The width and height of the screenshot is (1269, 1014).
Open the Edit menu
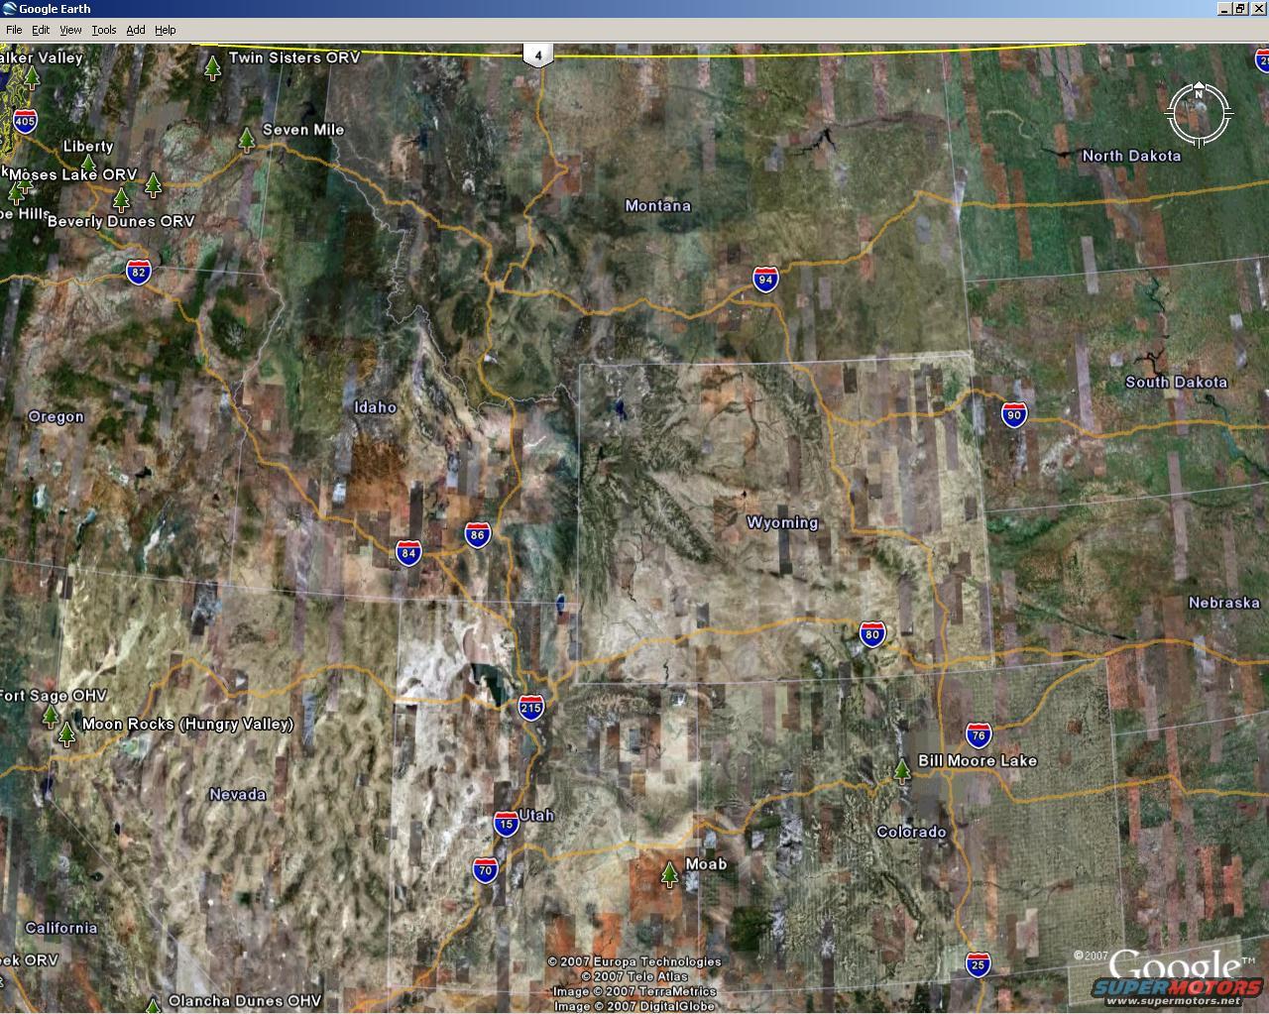coord(41,30)
